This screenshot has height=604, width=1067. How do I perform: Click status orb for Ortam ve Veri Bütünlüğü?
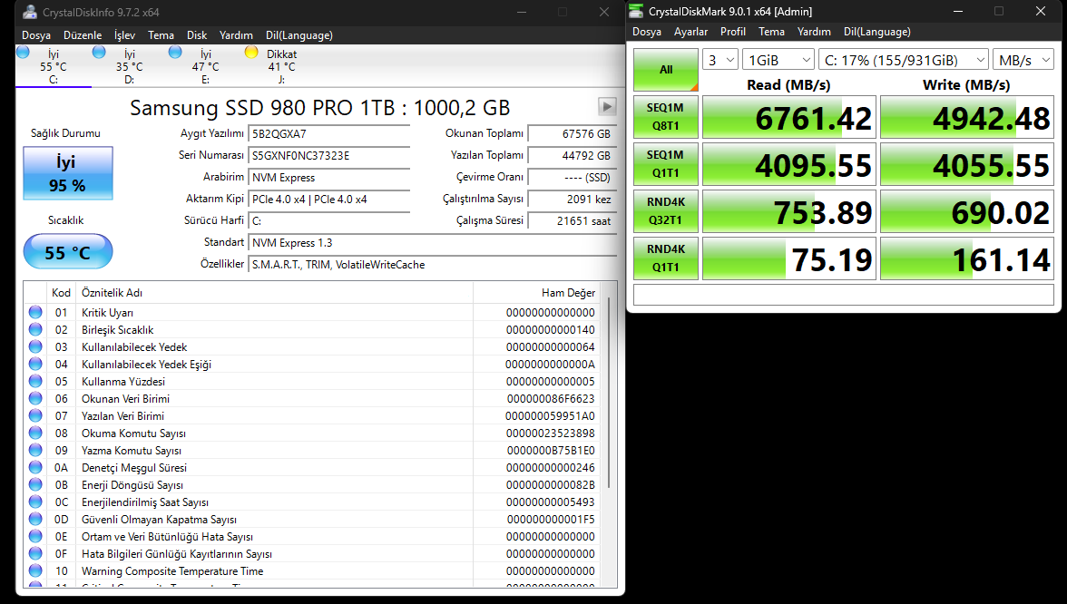click(35, 536)
